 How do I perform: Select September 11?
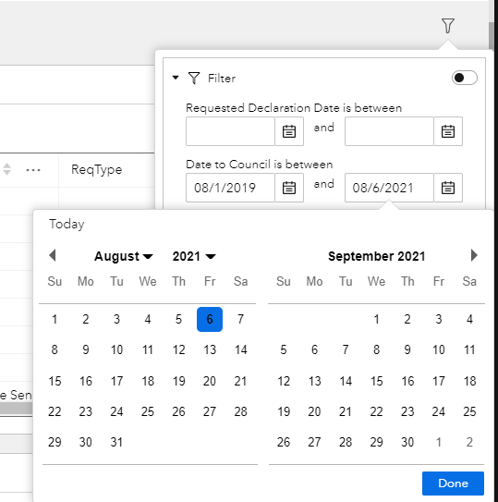tap(469, 349)
